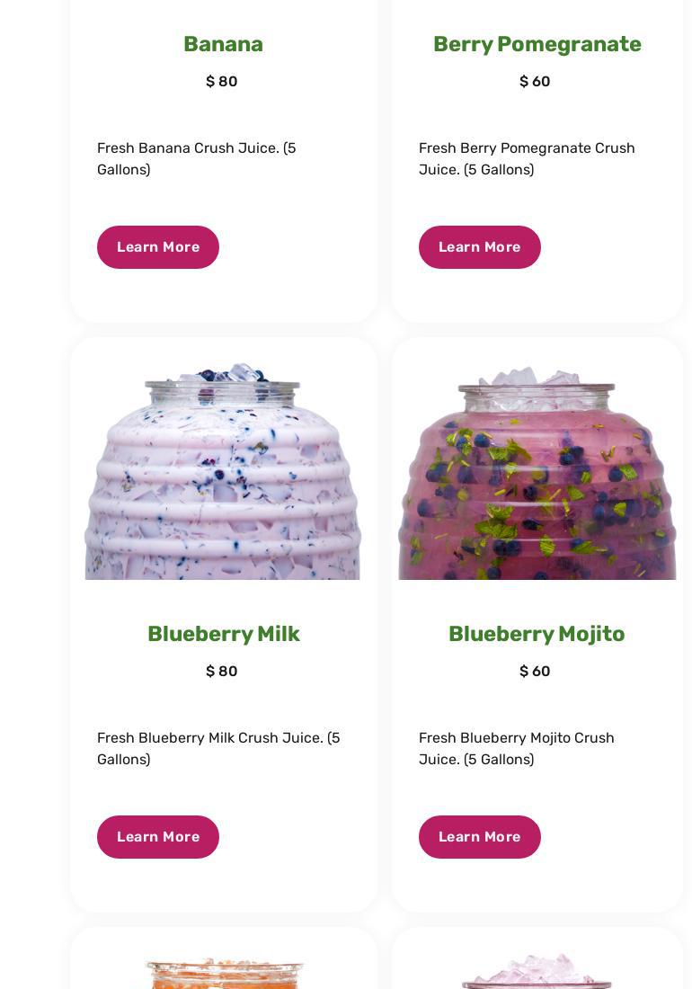Open the Banana product title
692x989 pixels.
[x=223, y=44]
